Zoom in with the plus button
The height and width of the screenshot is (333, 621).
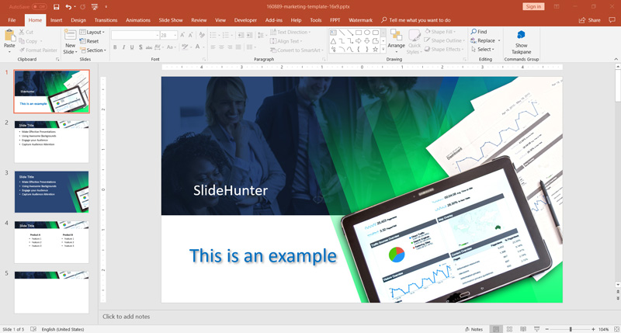pyautogui.click(x=593, y=329)
